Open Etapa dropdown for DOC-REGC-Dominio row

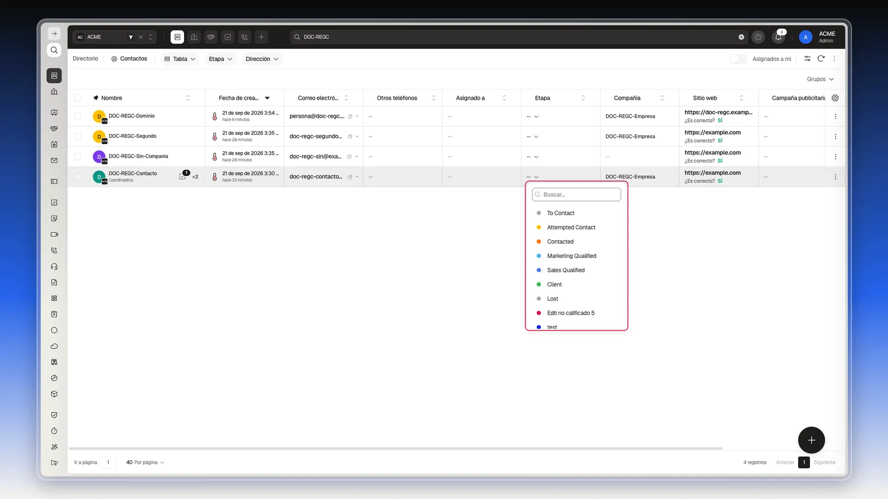532,116
